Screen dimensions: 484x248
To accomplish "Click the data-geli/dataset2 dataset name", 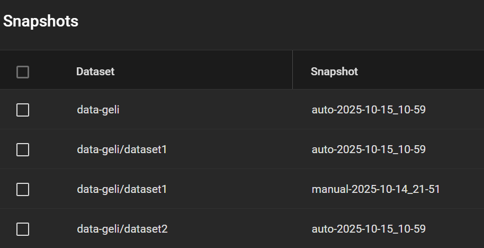I will point(122,229).
